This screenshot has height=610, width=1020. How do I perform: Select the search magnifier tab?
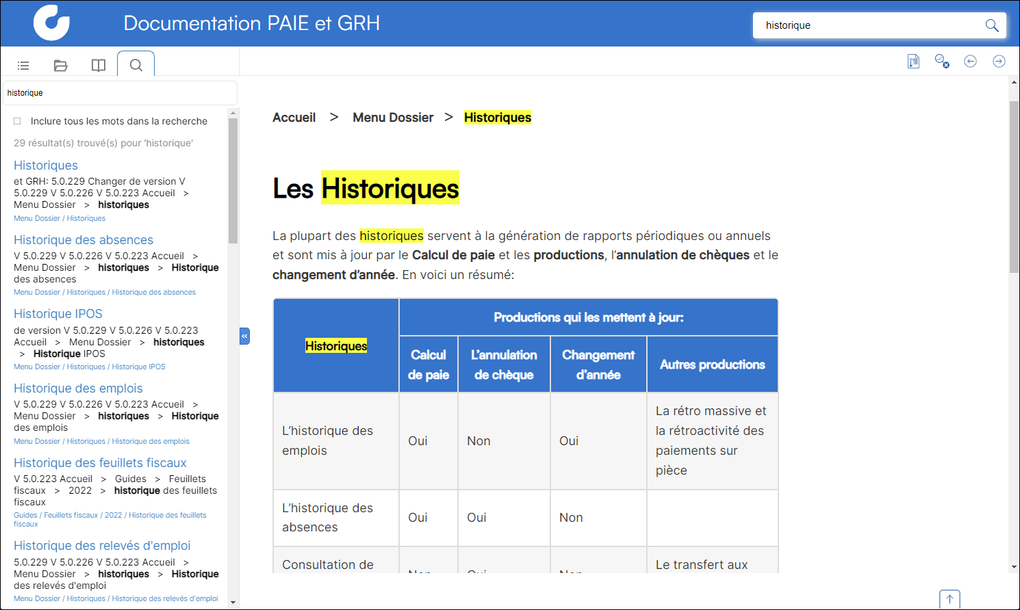[136, 66]
